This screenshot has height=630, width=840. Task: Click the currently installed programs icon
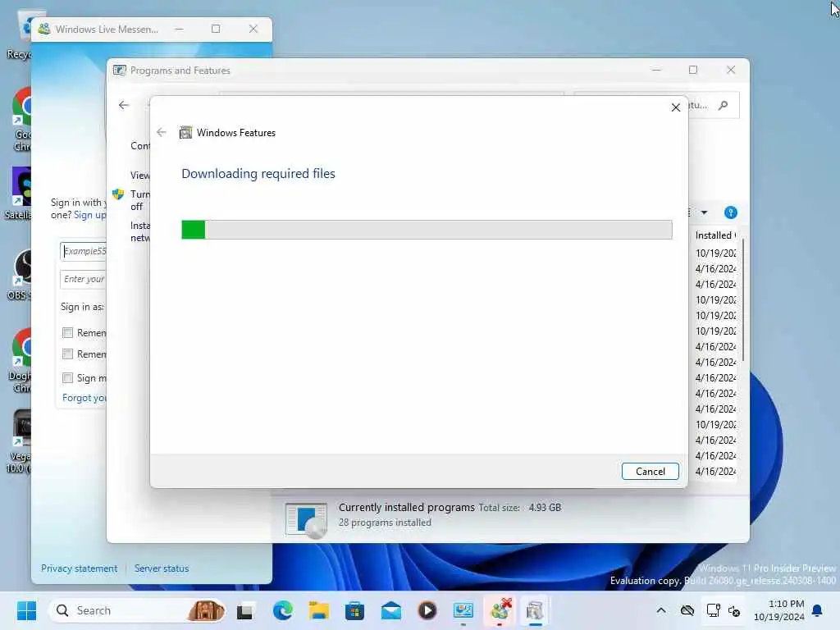pos(306,519)
